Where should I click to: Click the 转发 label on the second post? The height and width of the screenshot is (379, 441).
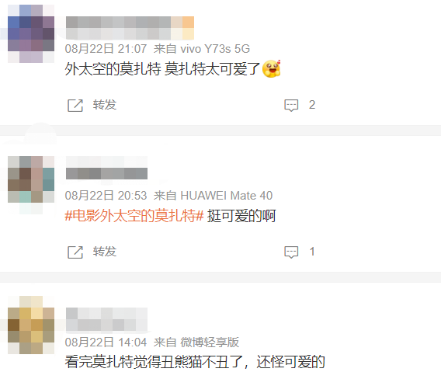tap(105, 252)
